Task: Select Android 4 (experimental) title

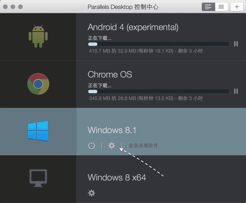Action: coord(133,27)
